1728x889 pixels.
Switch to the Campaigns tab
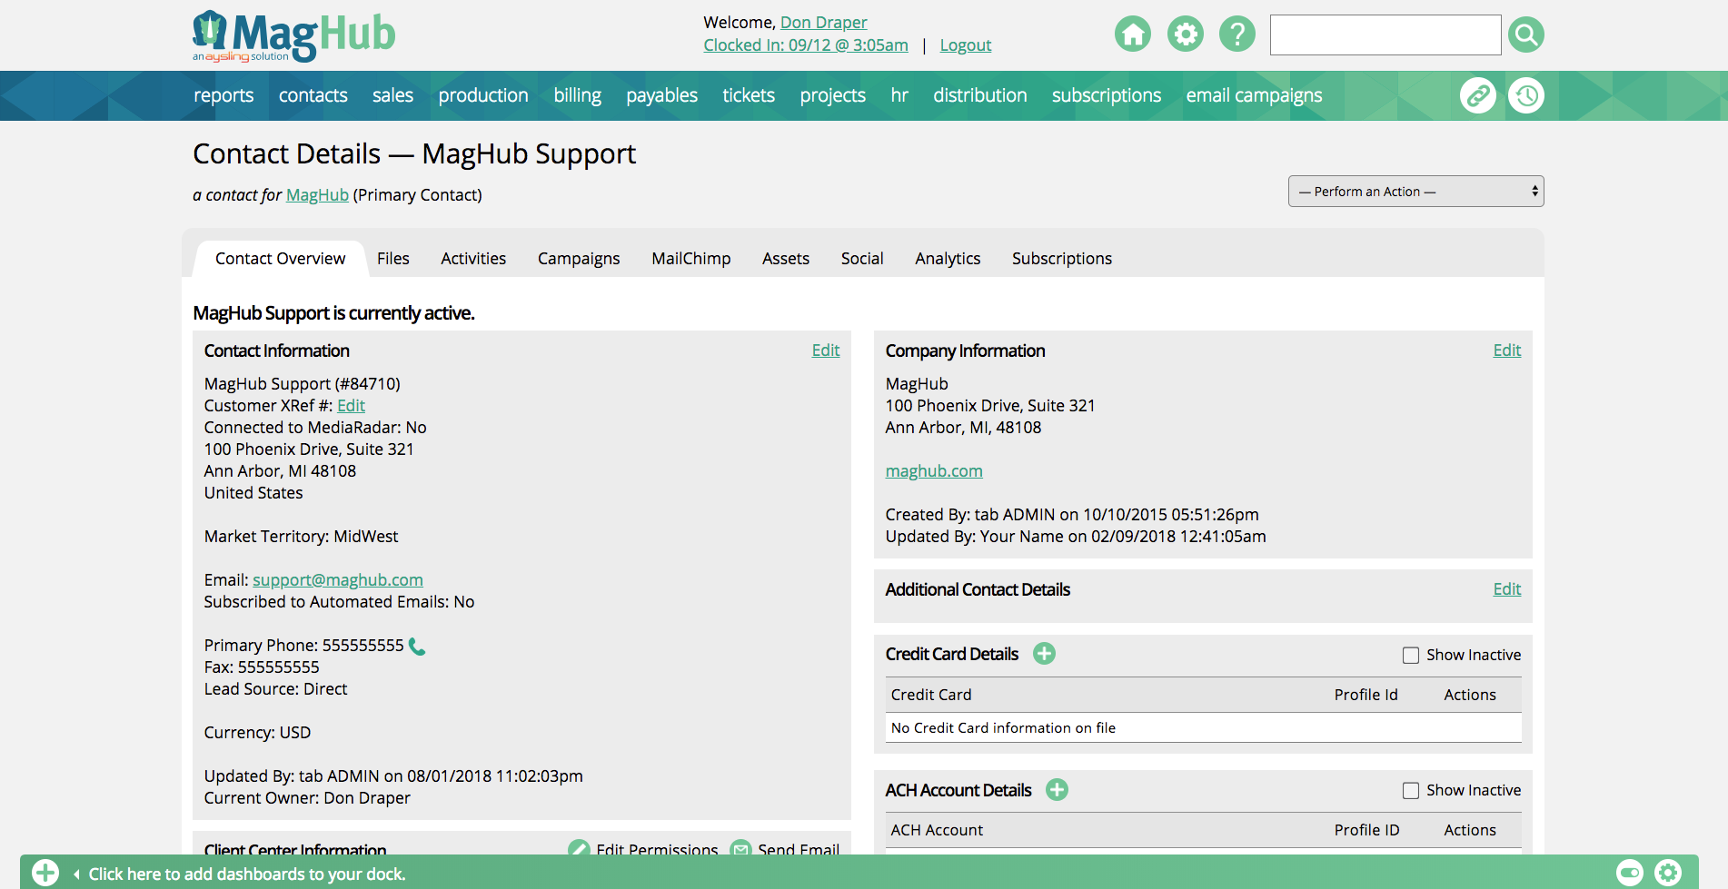coord(579,259)
